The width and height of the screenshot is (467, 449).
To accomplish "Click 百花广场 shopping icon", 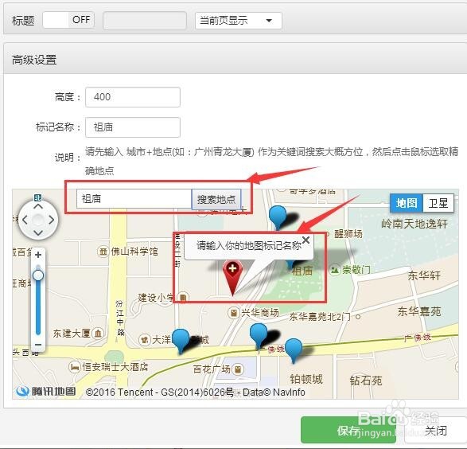I will click(x=238, y=369).
